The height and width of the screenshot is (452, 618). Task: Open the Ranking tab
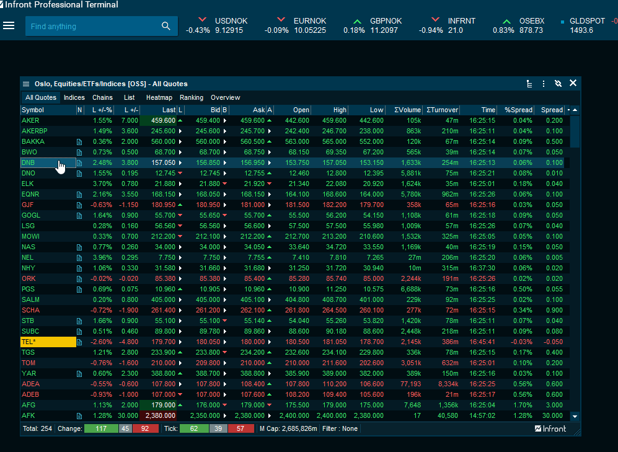pyautogui.click(x=192, y=97)
